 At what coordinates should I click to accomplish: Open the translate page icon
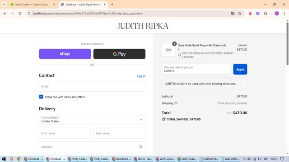point(233,13)
